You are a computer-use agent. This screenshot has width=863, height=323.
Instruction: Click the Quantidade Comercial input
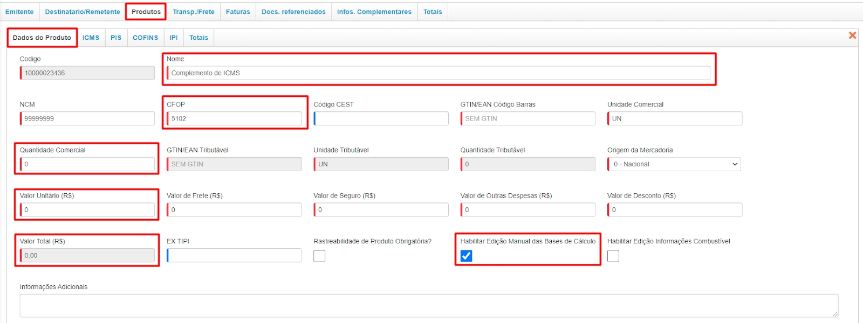point(87,164)
